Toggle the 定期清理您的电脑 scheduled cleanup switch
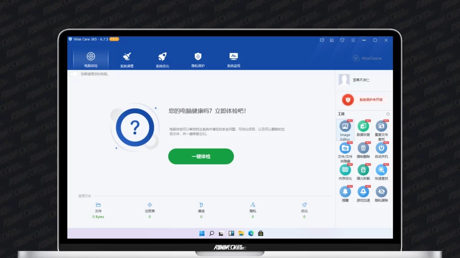The image size is (460, 258). coord(73,74)
